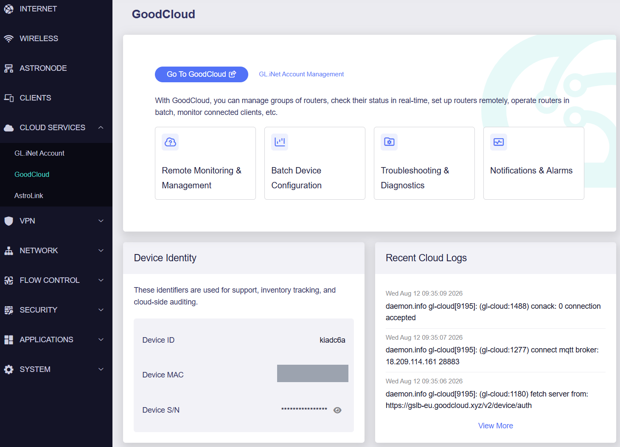The width and height of the screenshot is (620, 447).
Task: Open the SECURITY menu label
Action: [x=38, y=310]
